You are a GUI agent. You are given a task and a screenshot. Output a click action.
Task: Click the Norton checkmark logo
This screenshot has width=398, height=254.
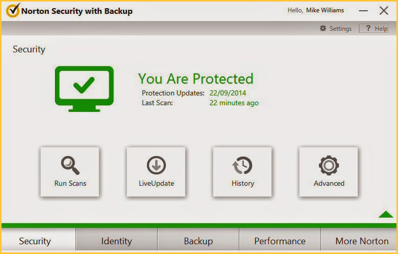(x=13, y=10)
